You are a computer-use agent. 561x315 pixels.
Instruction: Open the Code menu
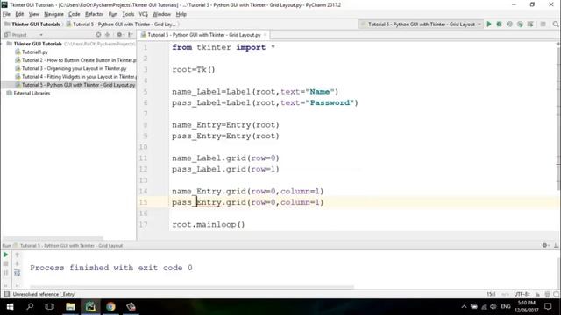[x=74, y=14]
